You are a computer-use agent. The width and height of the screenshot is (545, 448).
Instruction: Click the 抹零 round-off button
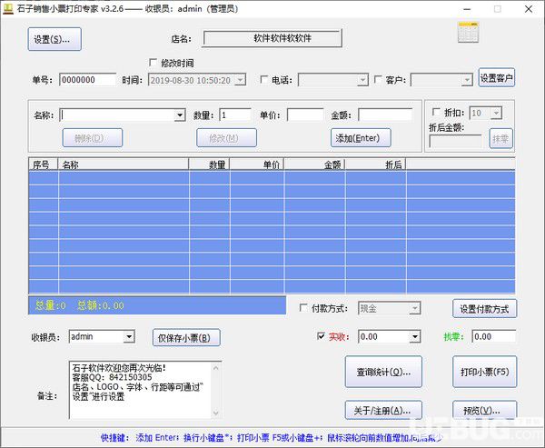500,139
